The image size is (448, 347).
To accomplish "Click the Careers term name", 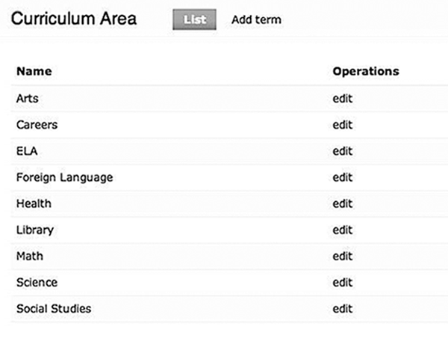I will coord(37,125).
